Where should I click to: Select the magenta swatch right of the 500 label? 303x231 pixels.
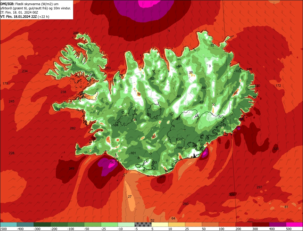294,224
